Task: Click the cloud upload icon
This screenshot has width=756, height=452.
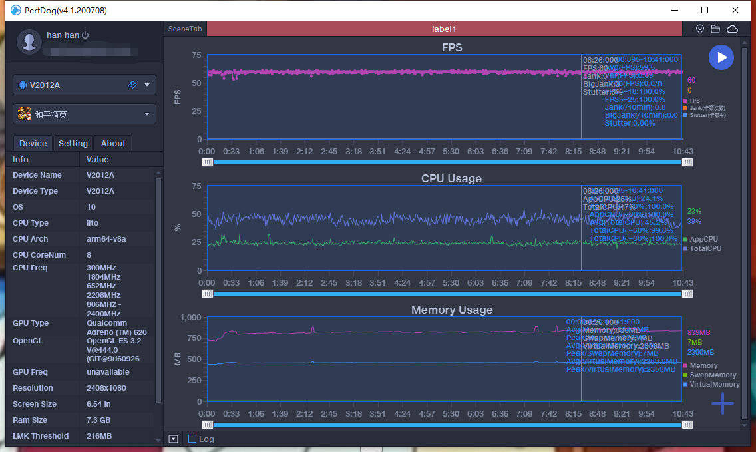Action: pyautogui.click(x=732, y=29)
